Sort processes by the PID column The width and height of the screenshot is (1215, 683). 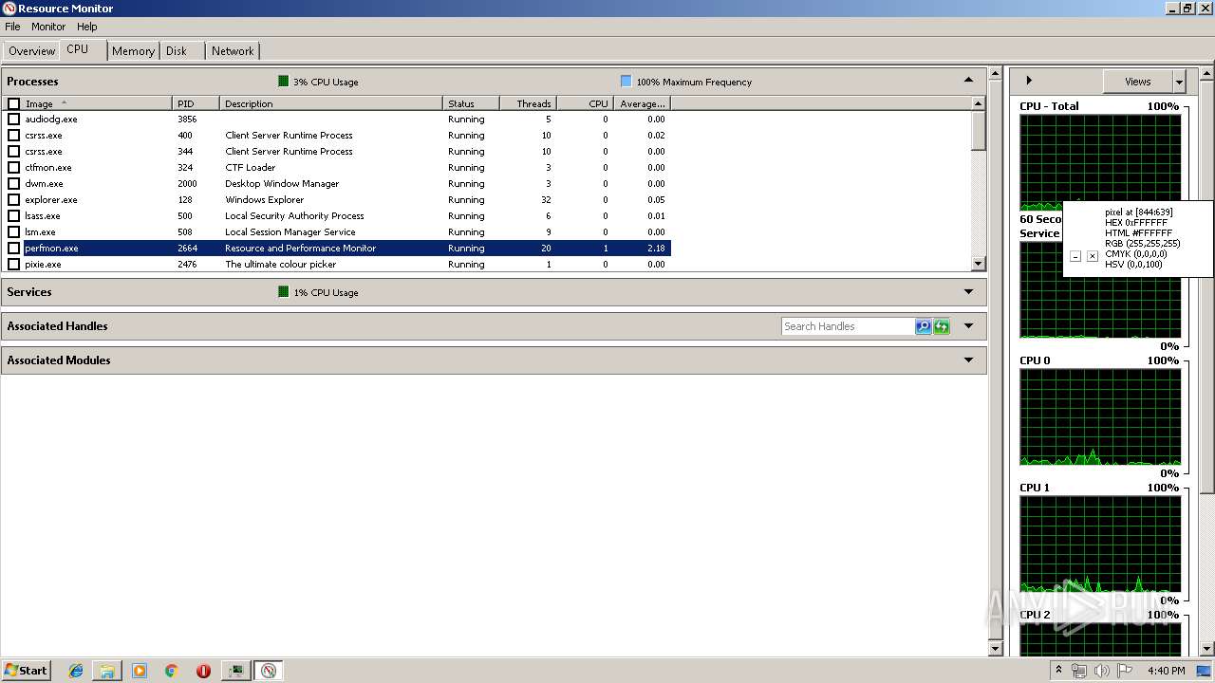tap(196, 103)
